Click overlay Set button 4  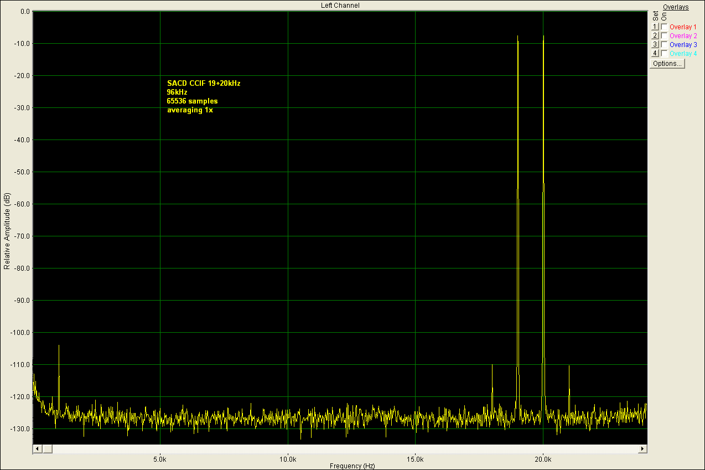[655, 53]
